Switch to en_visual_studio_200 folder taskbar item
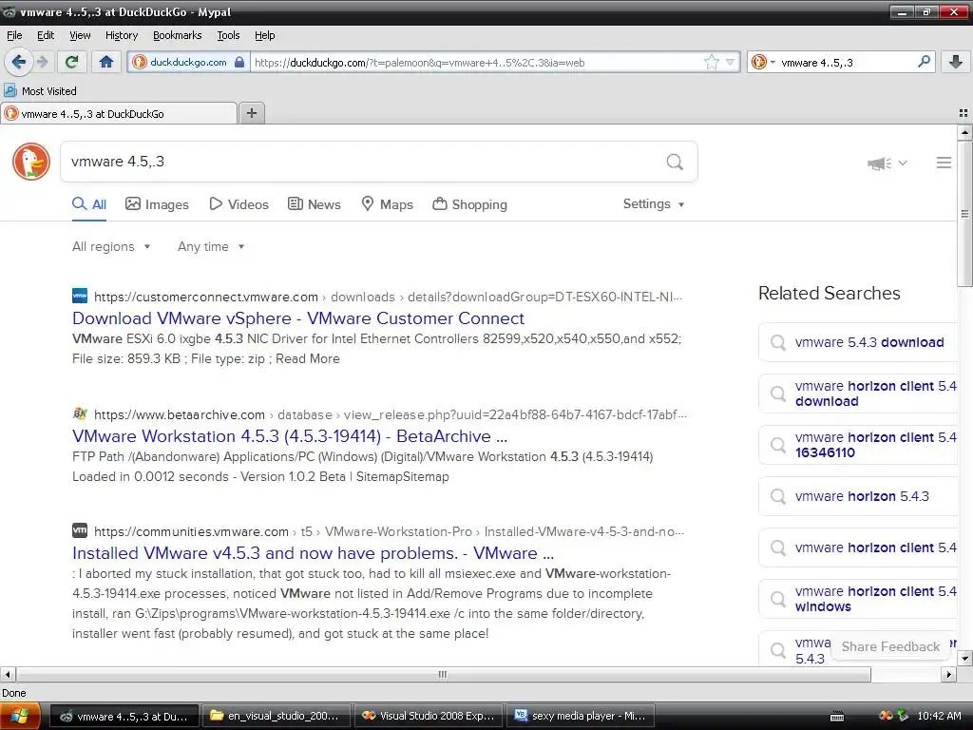This screenshot has height=730, width=973. pos(276,716)
